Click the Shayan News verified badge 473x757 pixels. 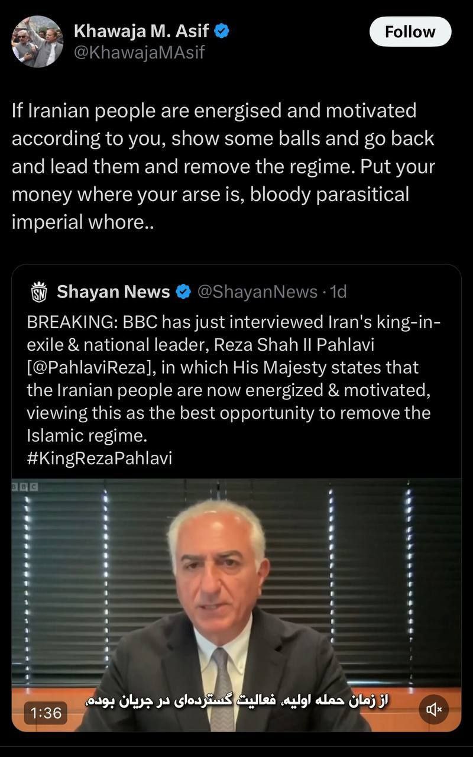coord(184,292)
